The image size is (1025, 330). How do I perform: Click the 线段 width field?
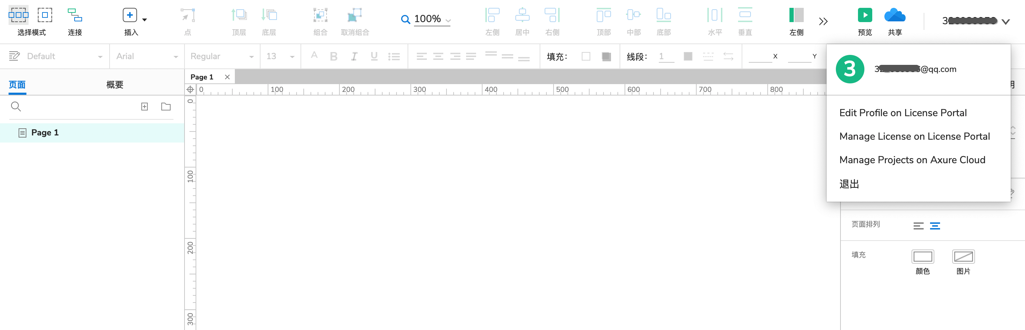pos(666,56)
